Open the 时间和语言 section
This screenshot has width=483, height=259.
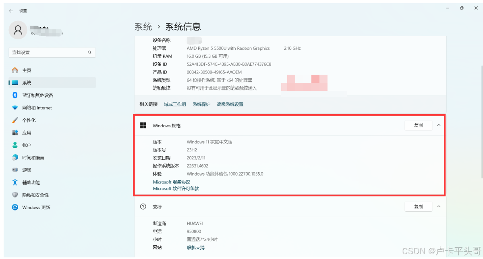click(x=52, y=157)
